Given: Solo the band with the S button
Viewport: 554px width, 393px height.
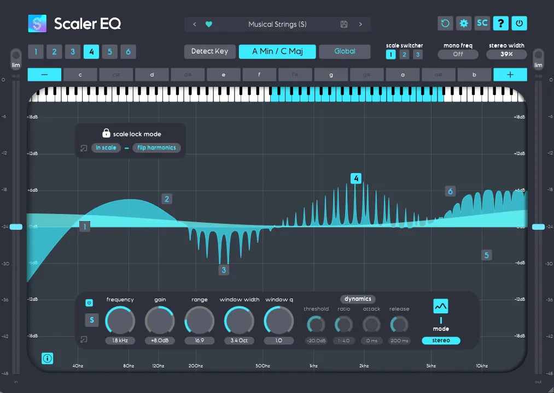Looking at the screenshot, I should tap(92, 320).
